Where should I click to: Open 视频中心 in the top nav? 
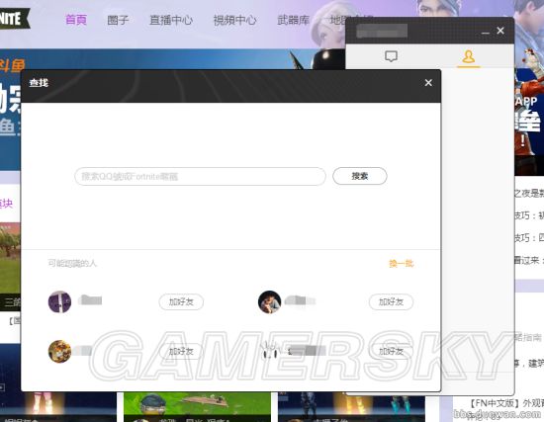[x=234, y=20]
